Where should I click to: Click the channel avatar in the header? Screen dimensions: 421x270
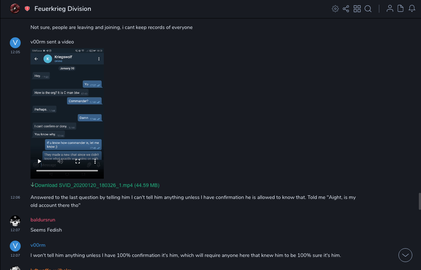click(15, 9)
